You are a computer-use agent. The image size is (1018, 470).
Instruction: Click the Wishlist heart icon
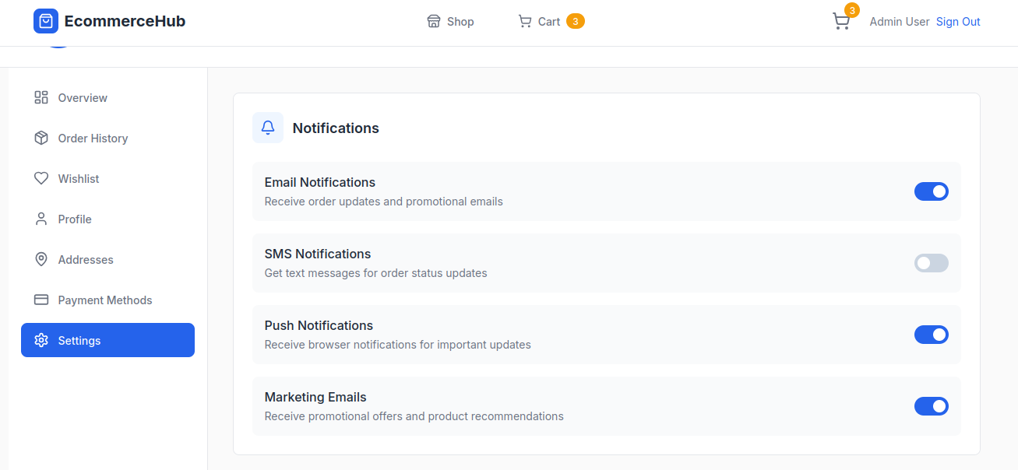point(41,178)
